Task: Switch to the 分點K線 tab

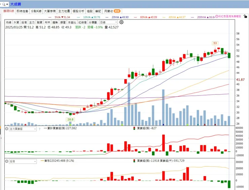Action: pyautogui.click(x=36, y=11)
